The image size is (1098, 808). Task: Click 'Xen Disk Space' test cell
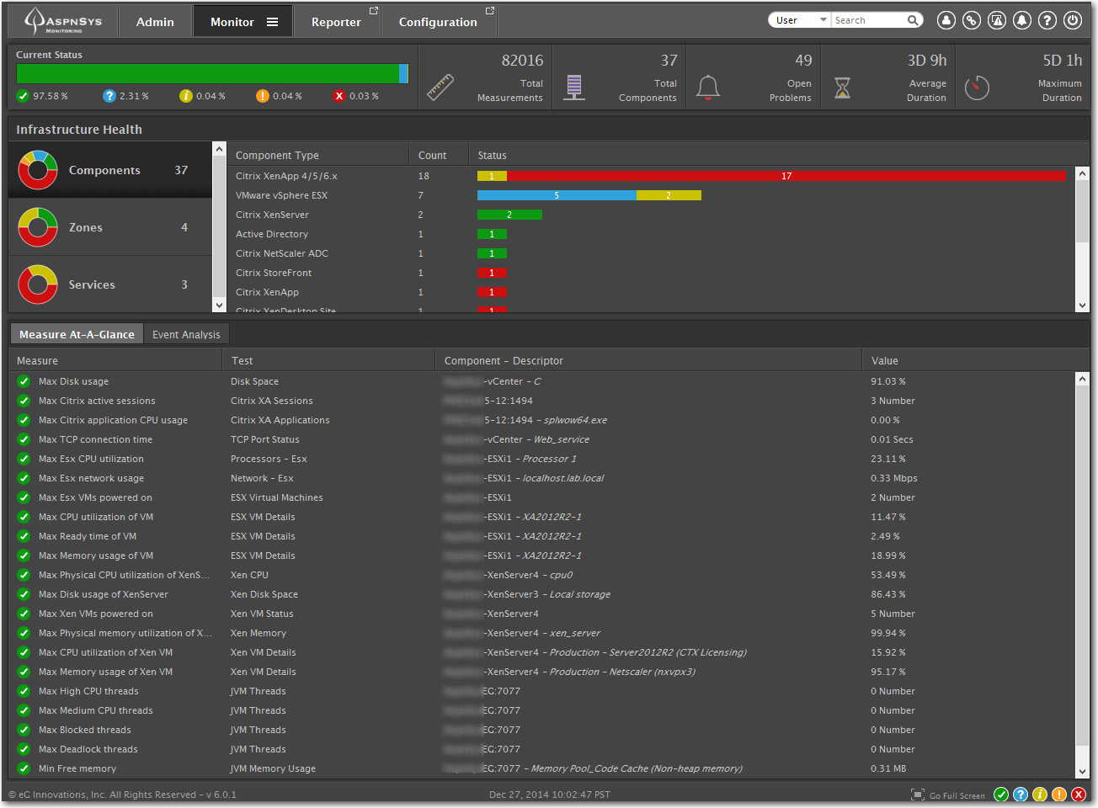tap(264, 594)
